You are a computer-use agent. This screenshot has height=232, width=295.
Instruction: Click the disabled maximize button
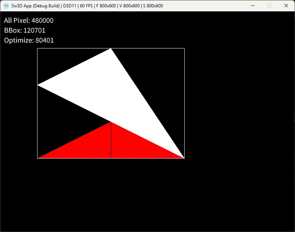click(x=269, y=6)
